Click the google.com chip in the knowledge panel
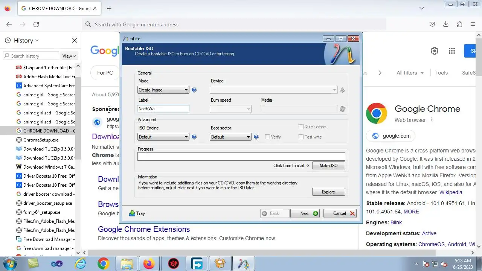The width and height of the screenshot is (482, 271). tap(391, 136)
